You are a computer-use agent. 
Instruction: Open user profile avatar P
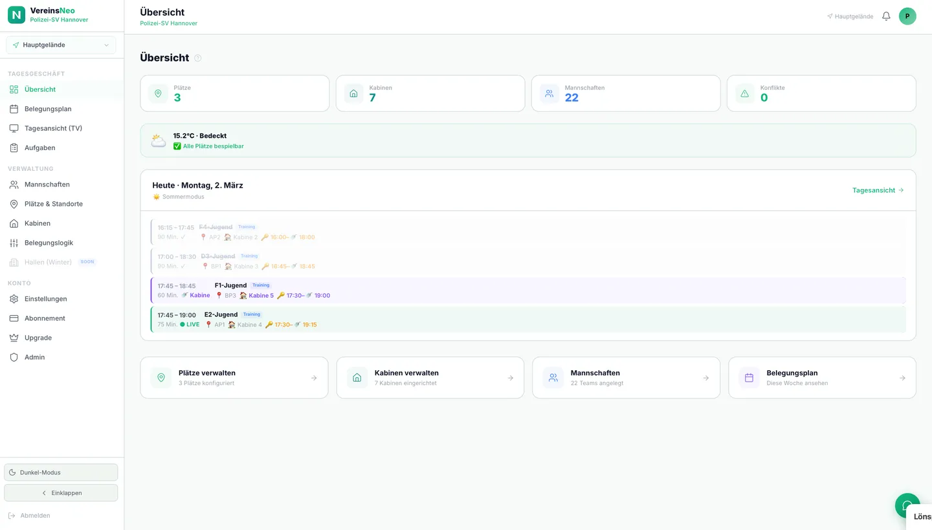click(907, 16)
